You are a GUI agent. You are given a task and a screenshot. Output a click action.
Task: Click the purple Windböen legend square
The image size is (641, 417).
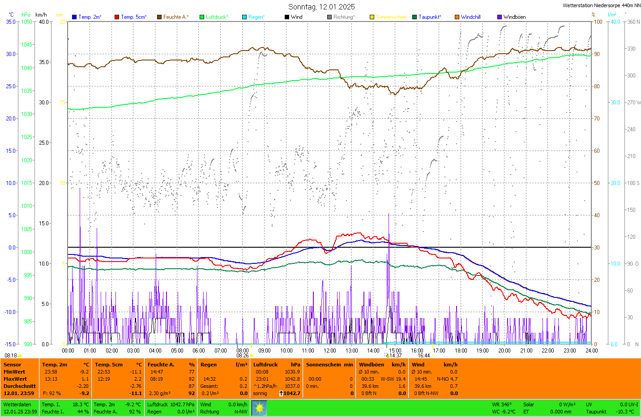tap(500, 17)
